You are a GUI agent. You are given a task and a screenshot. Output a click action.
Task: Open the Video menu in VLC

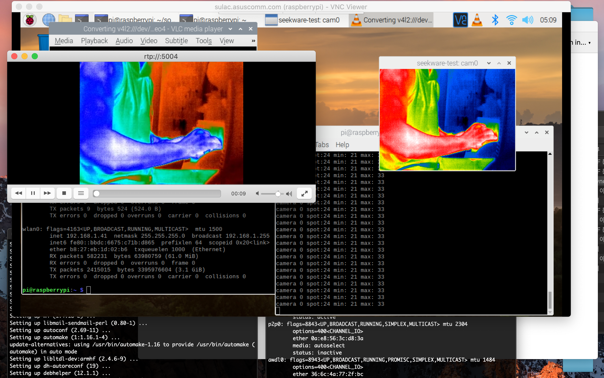149,41
